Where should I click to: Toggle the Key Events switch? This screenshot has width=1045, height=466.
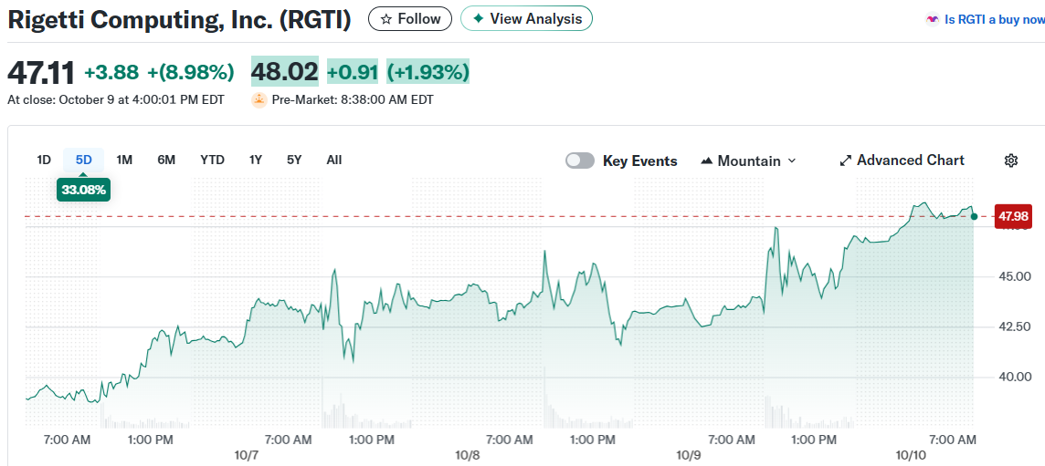[x=580, y=161]
